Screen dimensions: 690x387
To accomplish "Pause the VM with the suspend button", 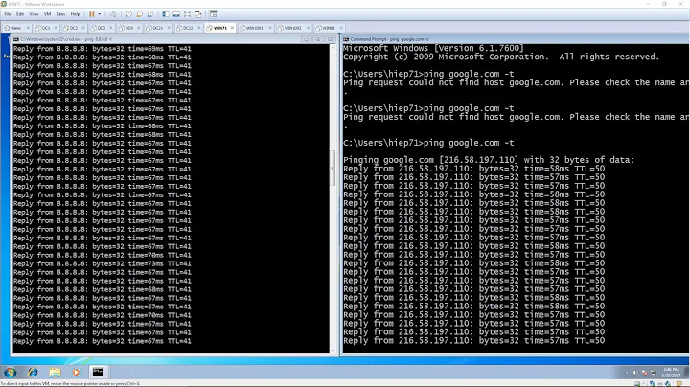I will click(92, 14).
